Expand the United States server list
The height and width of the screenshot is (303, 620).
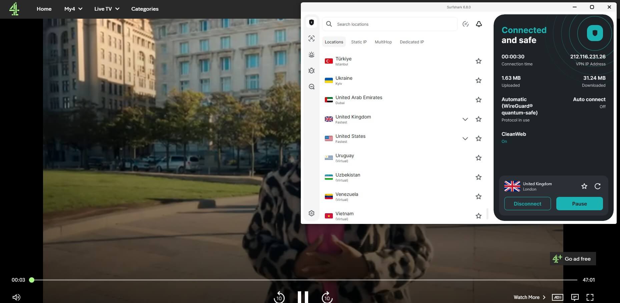[465, 138]
